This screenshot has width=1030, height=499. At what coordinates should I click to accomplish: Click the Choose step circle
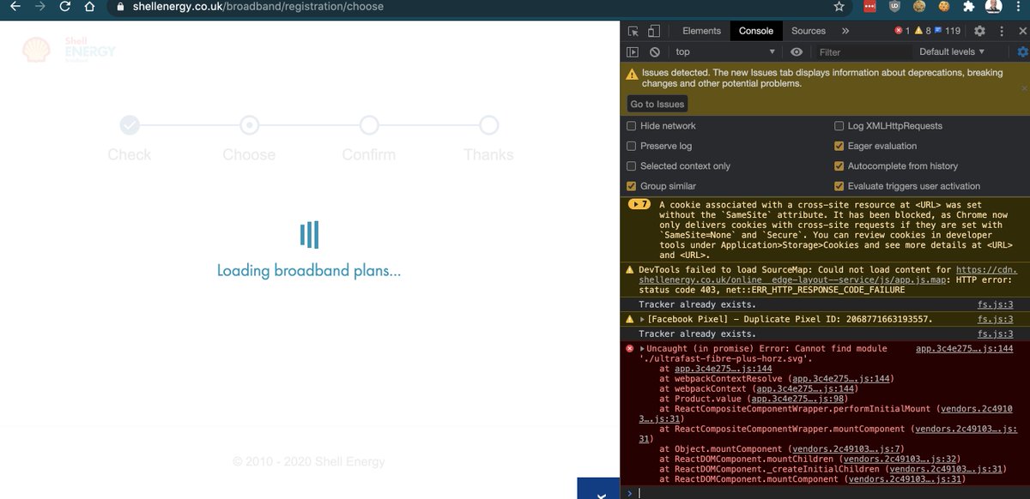click(249, 126)
